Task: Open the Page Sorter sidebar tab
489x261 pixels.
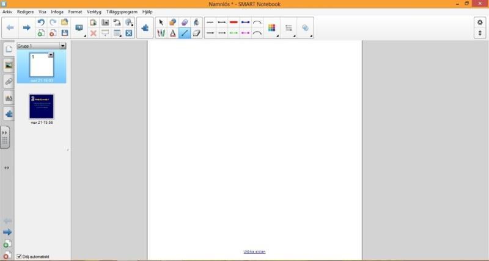Action: (9, 49)
